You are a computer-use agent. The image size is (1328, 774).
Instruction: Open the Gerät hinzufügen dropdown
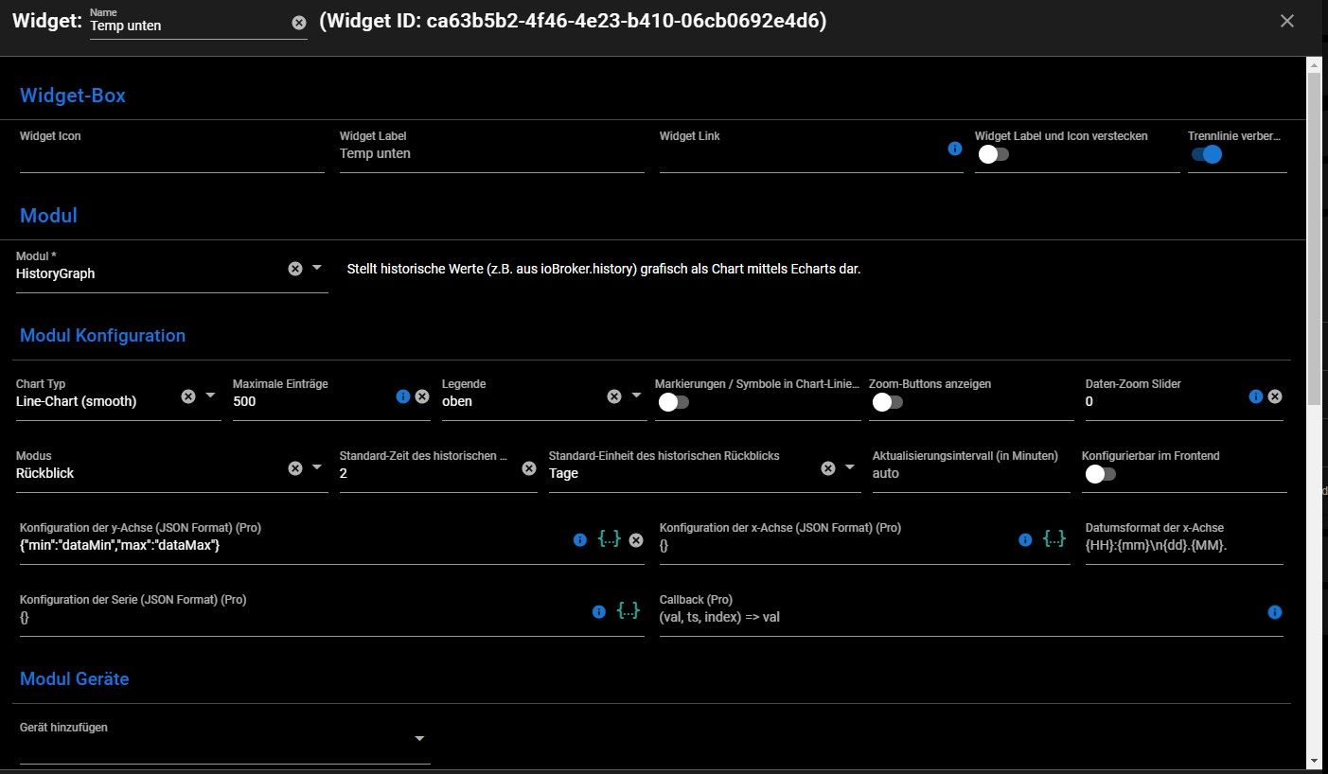pos(419,738)
